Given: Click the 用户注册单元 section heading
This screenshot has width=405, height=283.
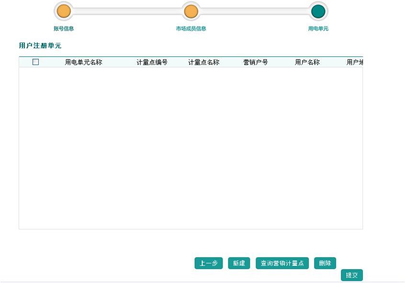Looking at the screenshot, I should click(x=40, y=46).
